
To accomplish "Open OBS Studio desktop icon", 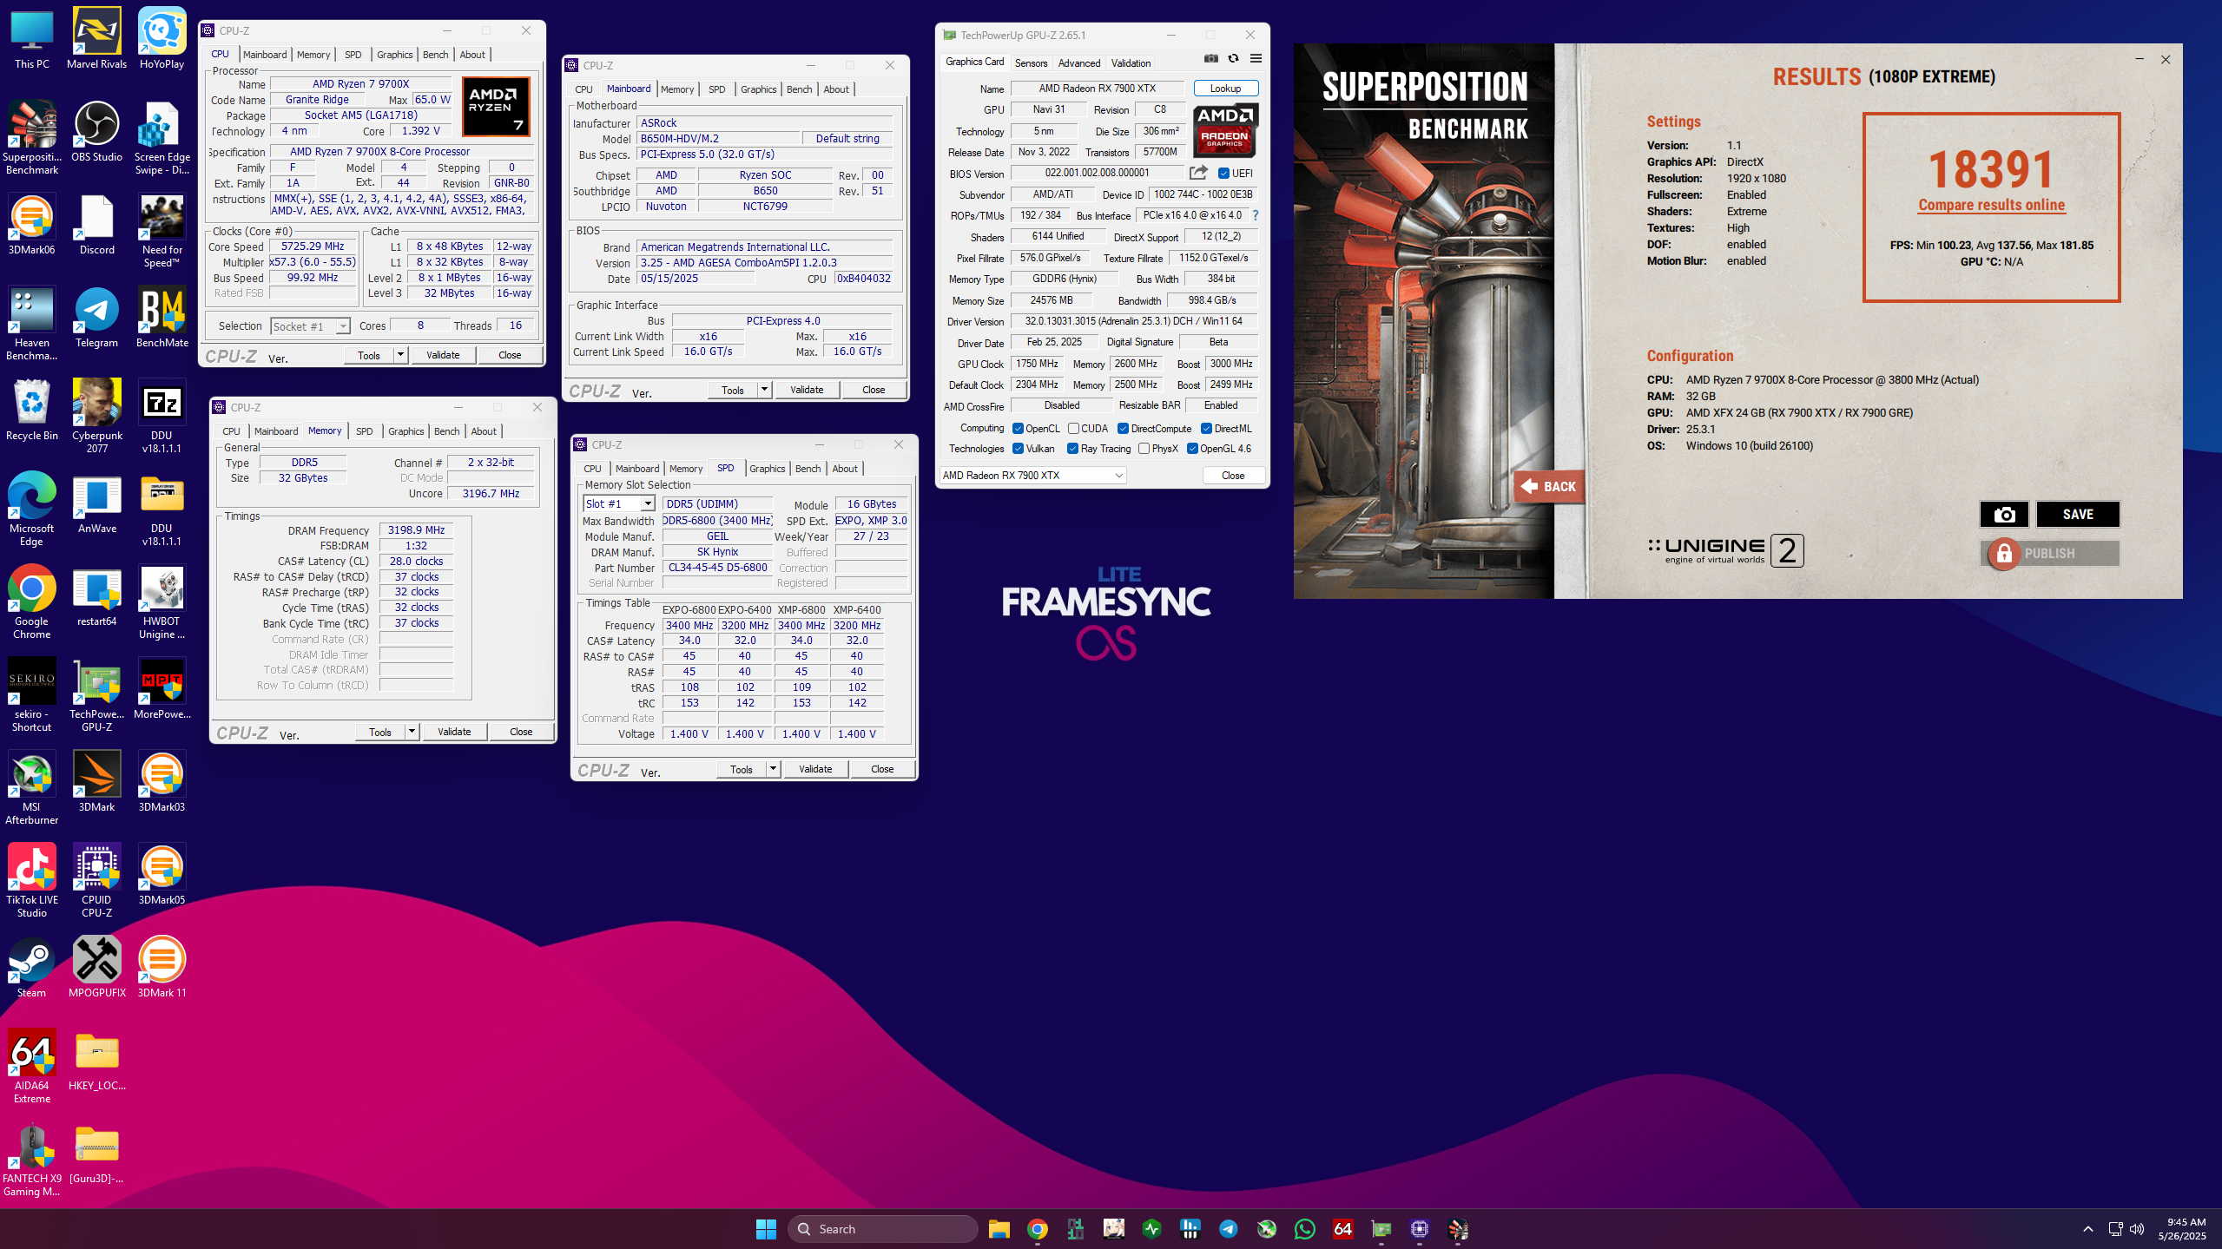I will point(96,132).
